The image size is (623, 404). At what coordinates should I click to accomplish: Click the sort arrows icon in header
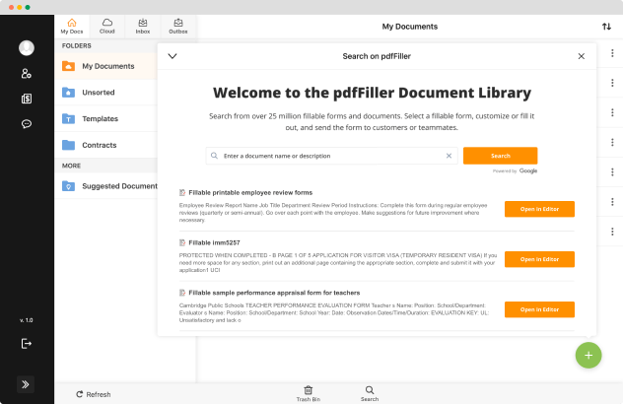coord(606,27)
